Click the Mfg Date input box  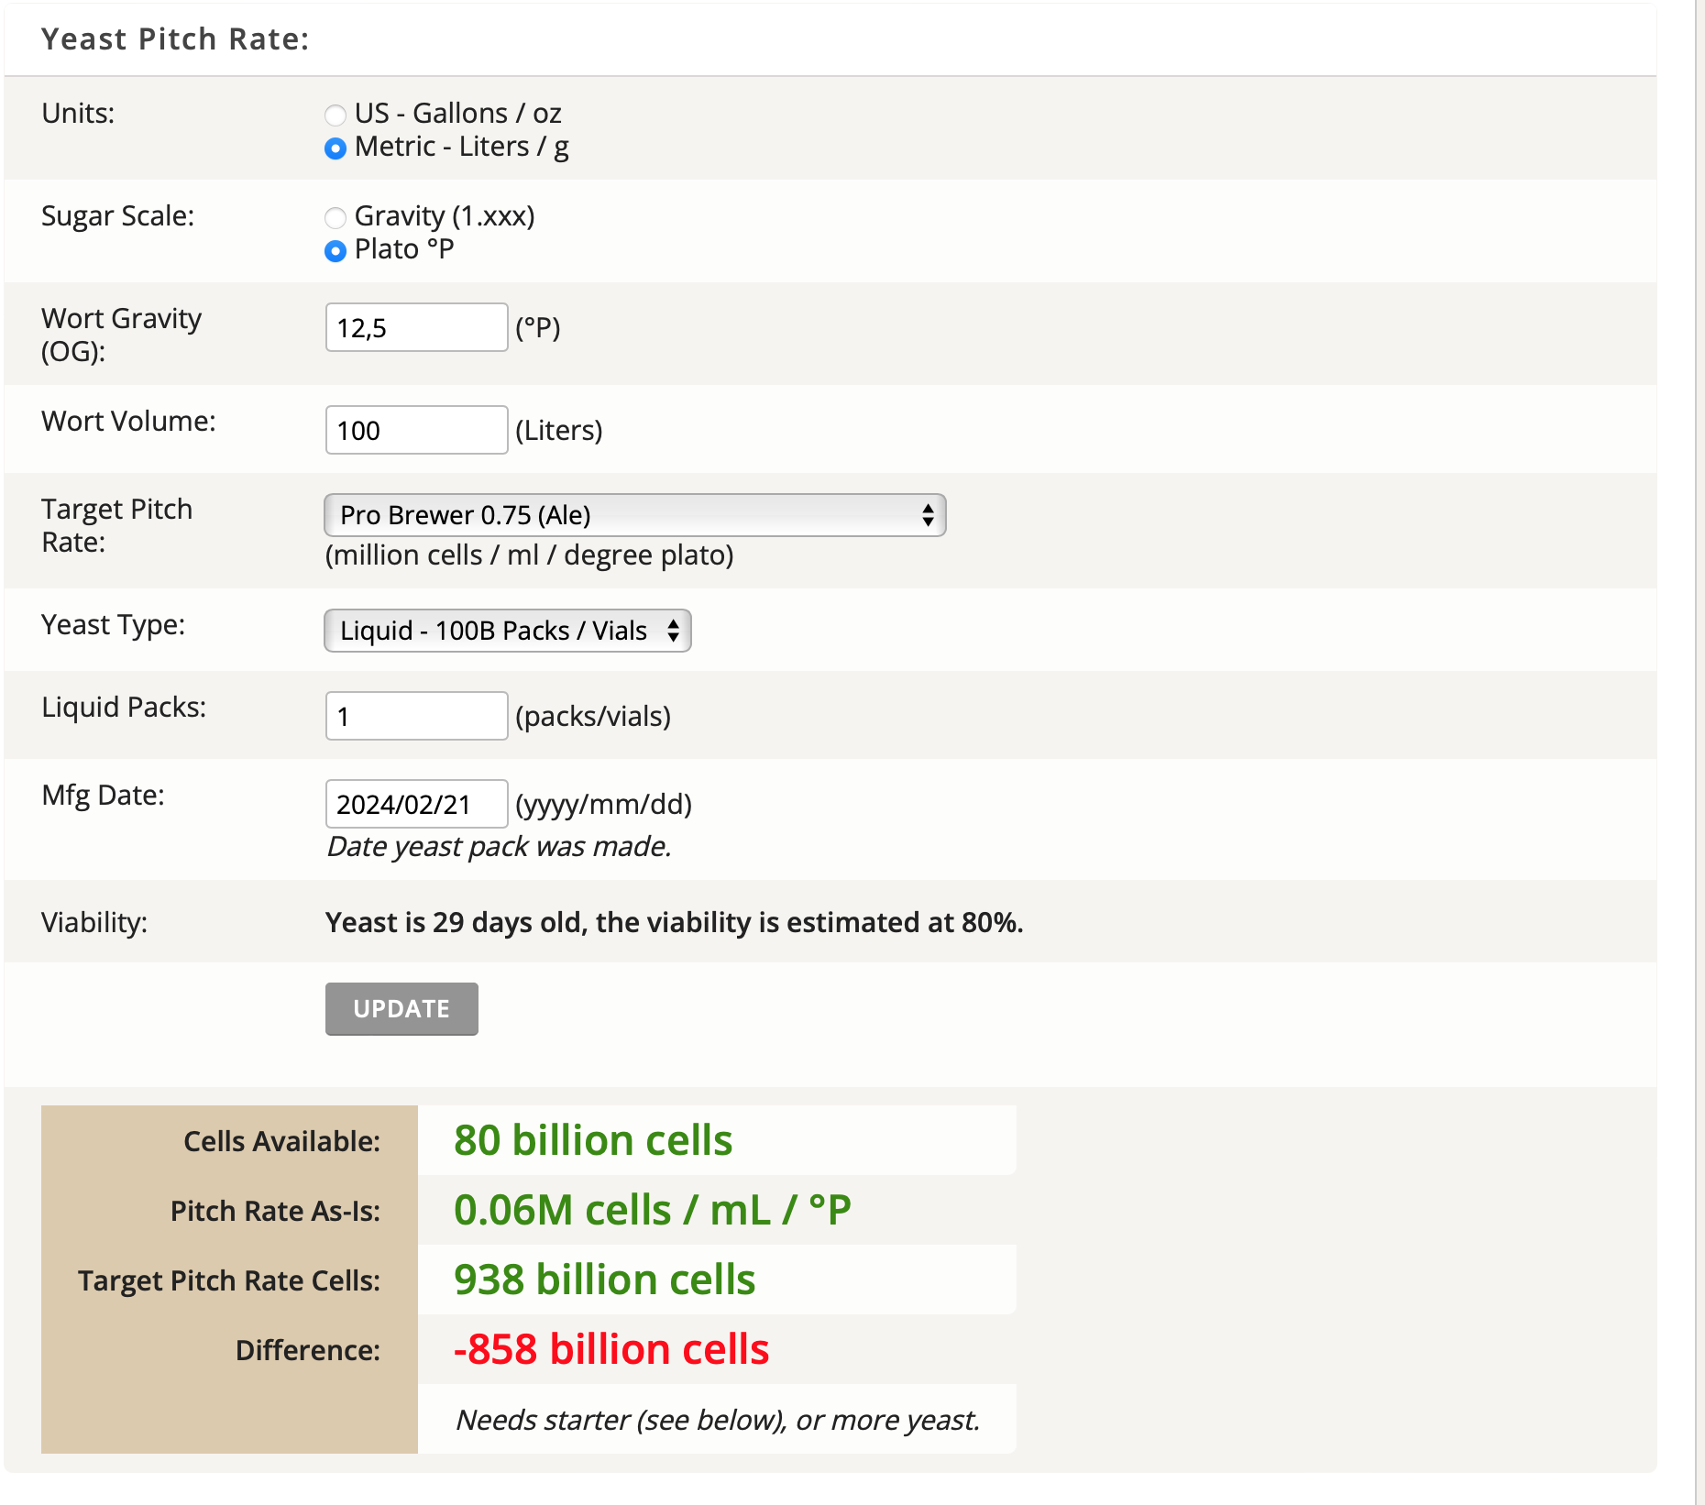coord(416,804)
